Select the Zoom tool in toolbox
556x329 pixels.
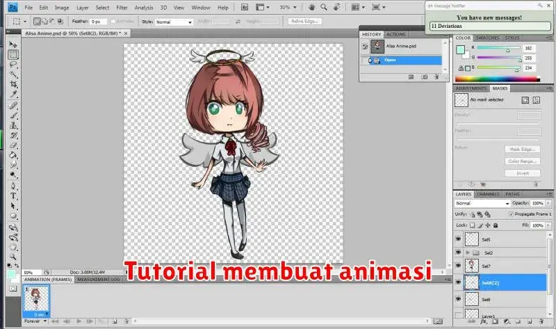(x=13, y=256)
